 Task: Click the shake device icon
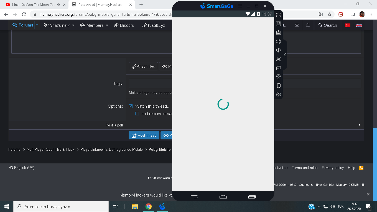[x=279, y=86]
